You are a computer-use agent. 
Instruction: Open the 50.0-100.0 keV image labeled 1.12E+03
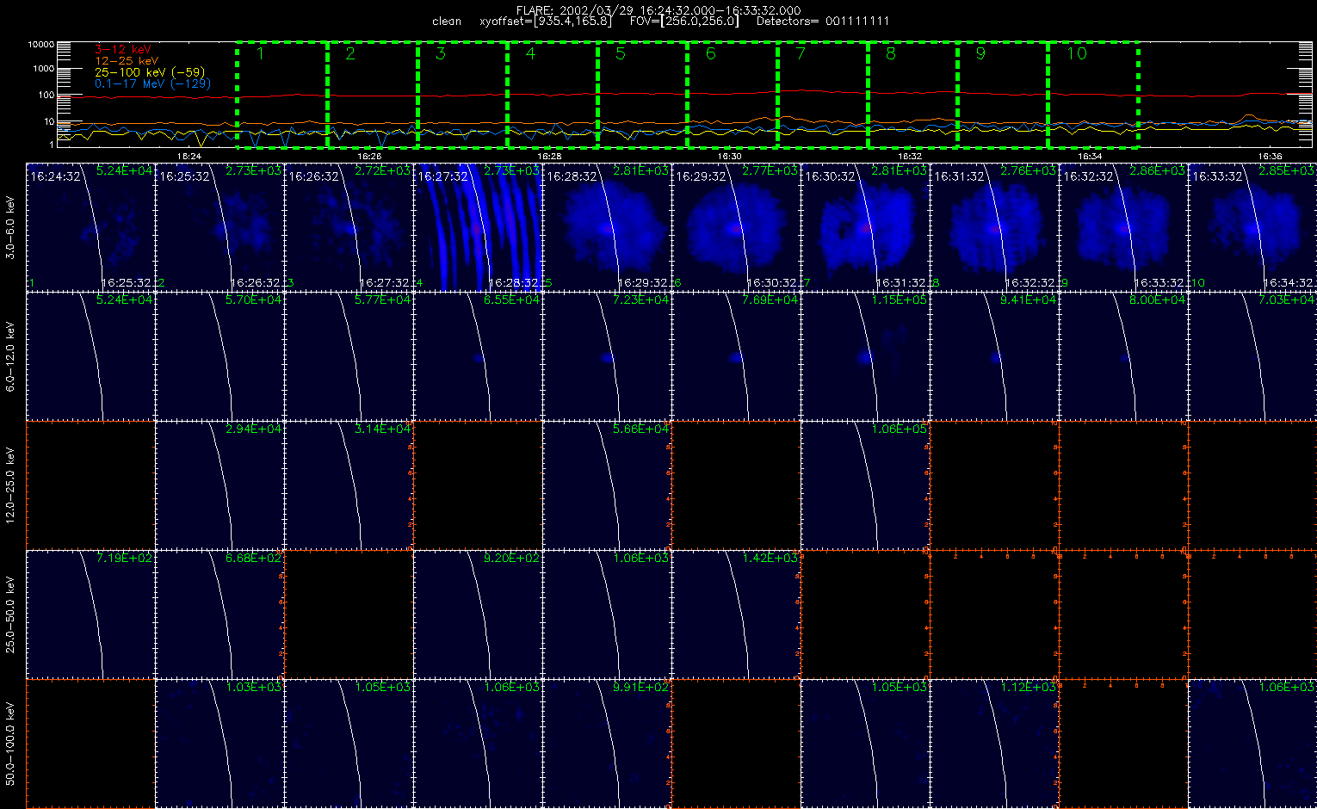(x=994, y=743)
